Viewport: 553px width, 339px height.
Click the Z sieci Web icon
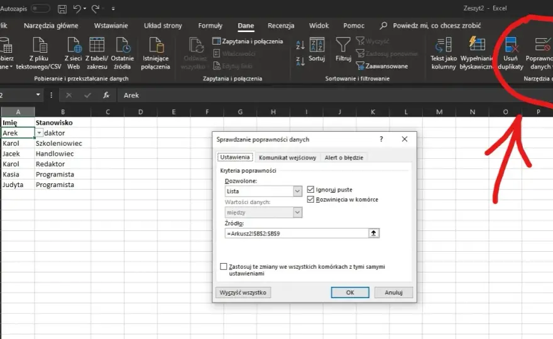[74, 45]
